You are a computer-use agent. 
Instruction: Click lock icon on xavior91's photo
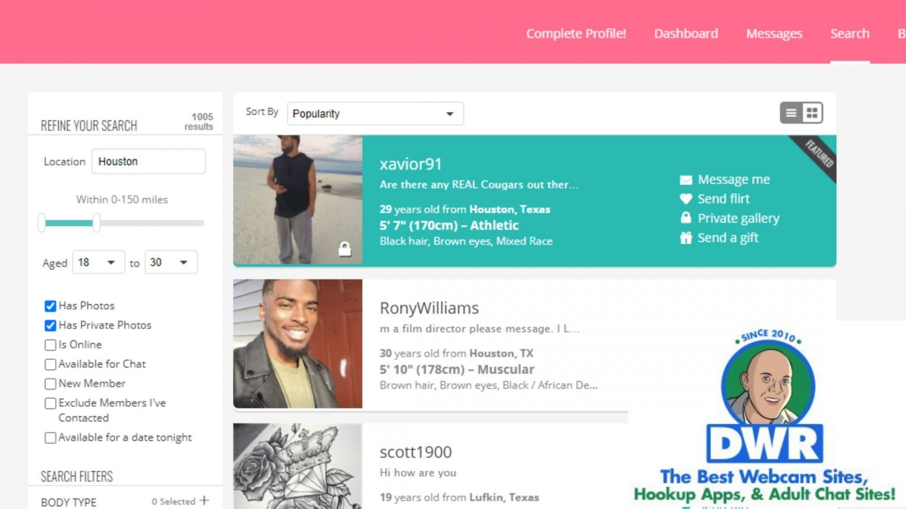click(x=344, y=249)
